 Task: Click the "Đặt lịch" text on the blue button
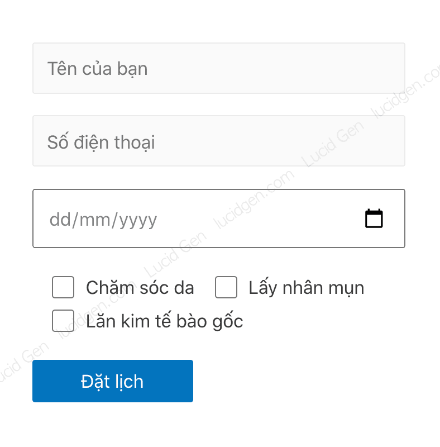click(112, 382)
